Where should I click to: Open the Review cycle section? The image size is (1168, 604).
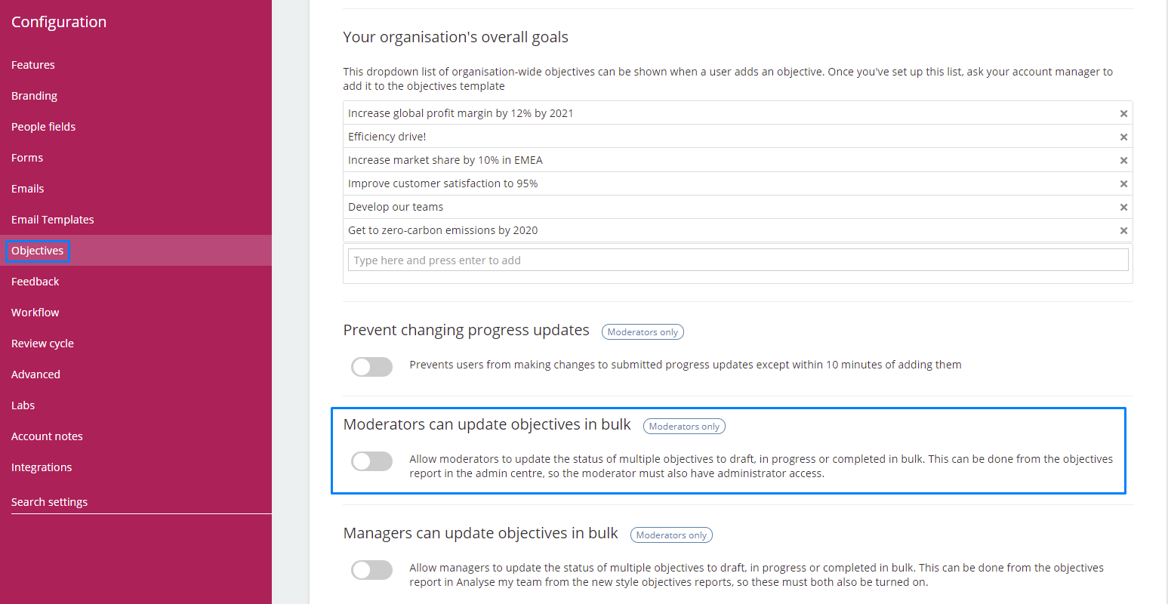click(42, 344)
